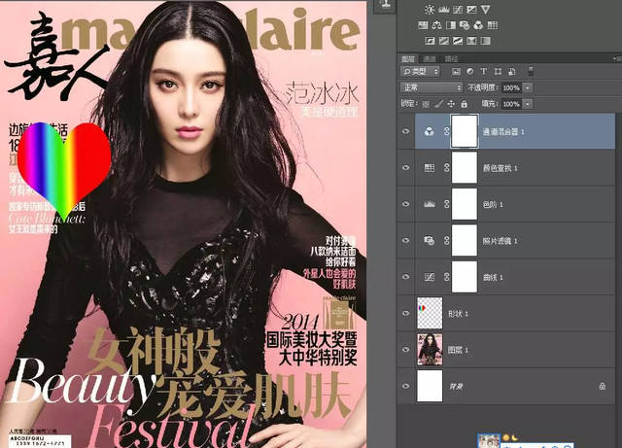Image resolution: width=622 pixels, height=448 pixels.
Task: Add a Black & White adjustment
Action: pos(451,25)
